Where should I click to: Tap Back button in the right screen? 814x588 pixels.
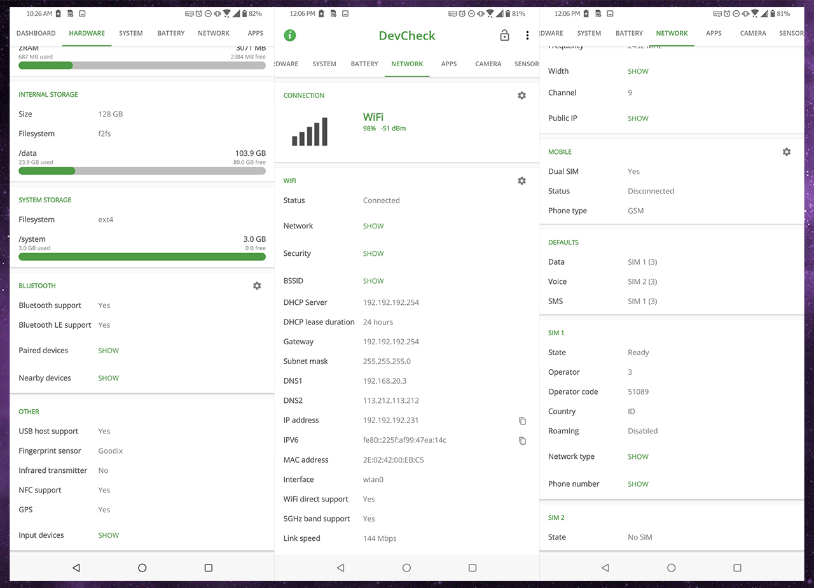pyautogui.click(x=605, y=568)
